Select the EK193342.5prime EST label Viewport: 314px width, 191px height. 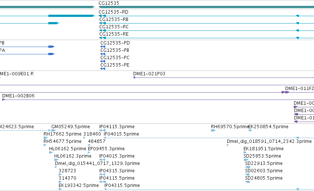tap(79, 185)
